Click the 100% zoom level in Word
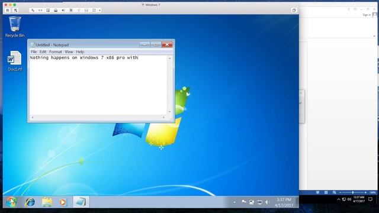 (x=372, y=192)
